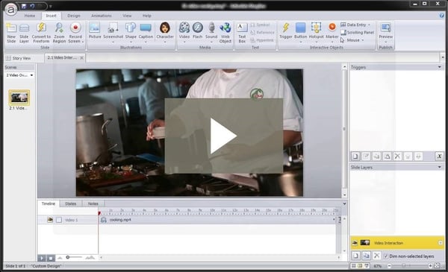Select slide thumbnail 2.1 in Scenes panel

(x=19, y=98)
